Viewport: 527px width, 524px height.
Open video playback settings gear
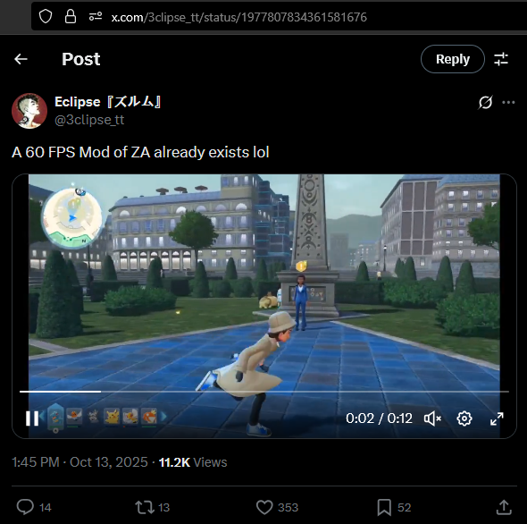coord(464,418)
